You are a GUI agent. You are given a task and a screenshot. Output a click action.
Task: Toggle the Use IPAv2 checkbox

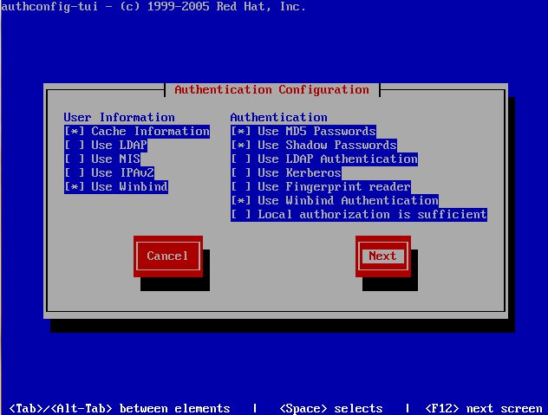click(x=109, y=173)
